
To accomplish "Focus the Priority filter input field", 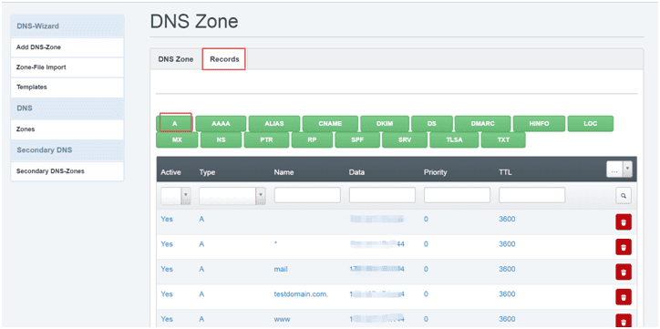I will (457, 195).
